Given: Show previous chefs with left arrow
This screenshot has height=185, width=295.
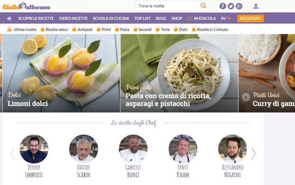Looking at the screenshot, I should click(13, 154).
